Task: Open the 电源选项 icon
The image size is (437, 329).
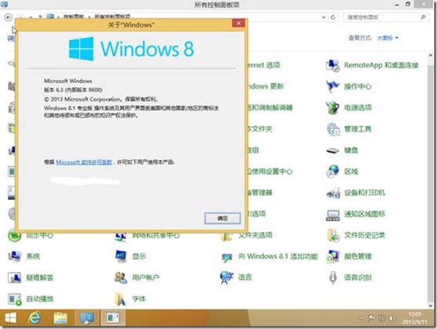Action: (332, 108)
